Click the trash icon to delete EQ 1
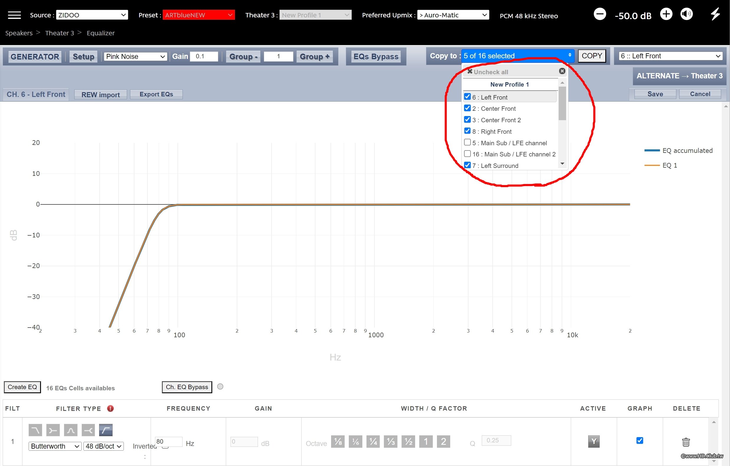Image resolution: width=730 pixels, height=466 pixels. tap(686, 442)
